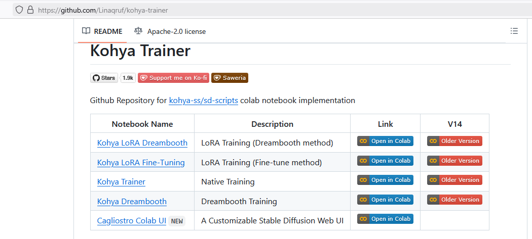
Task: Open Older Version badge for Kohya Dreambooth
Action: [454, 200]
